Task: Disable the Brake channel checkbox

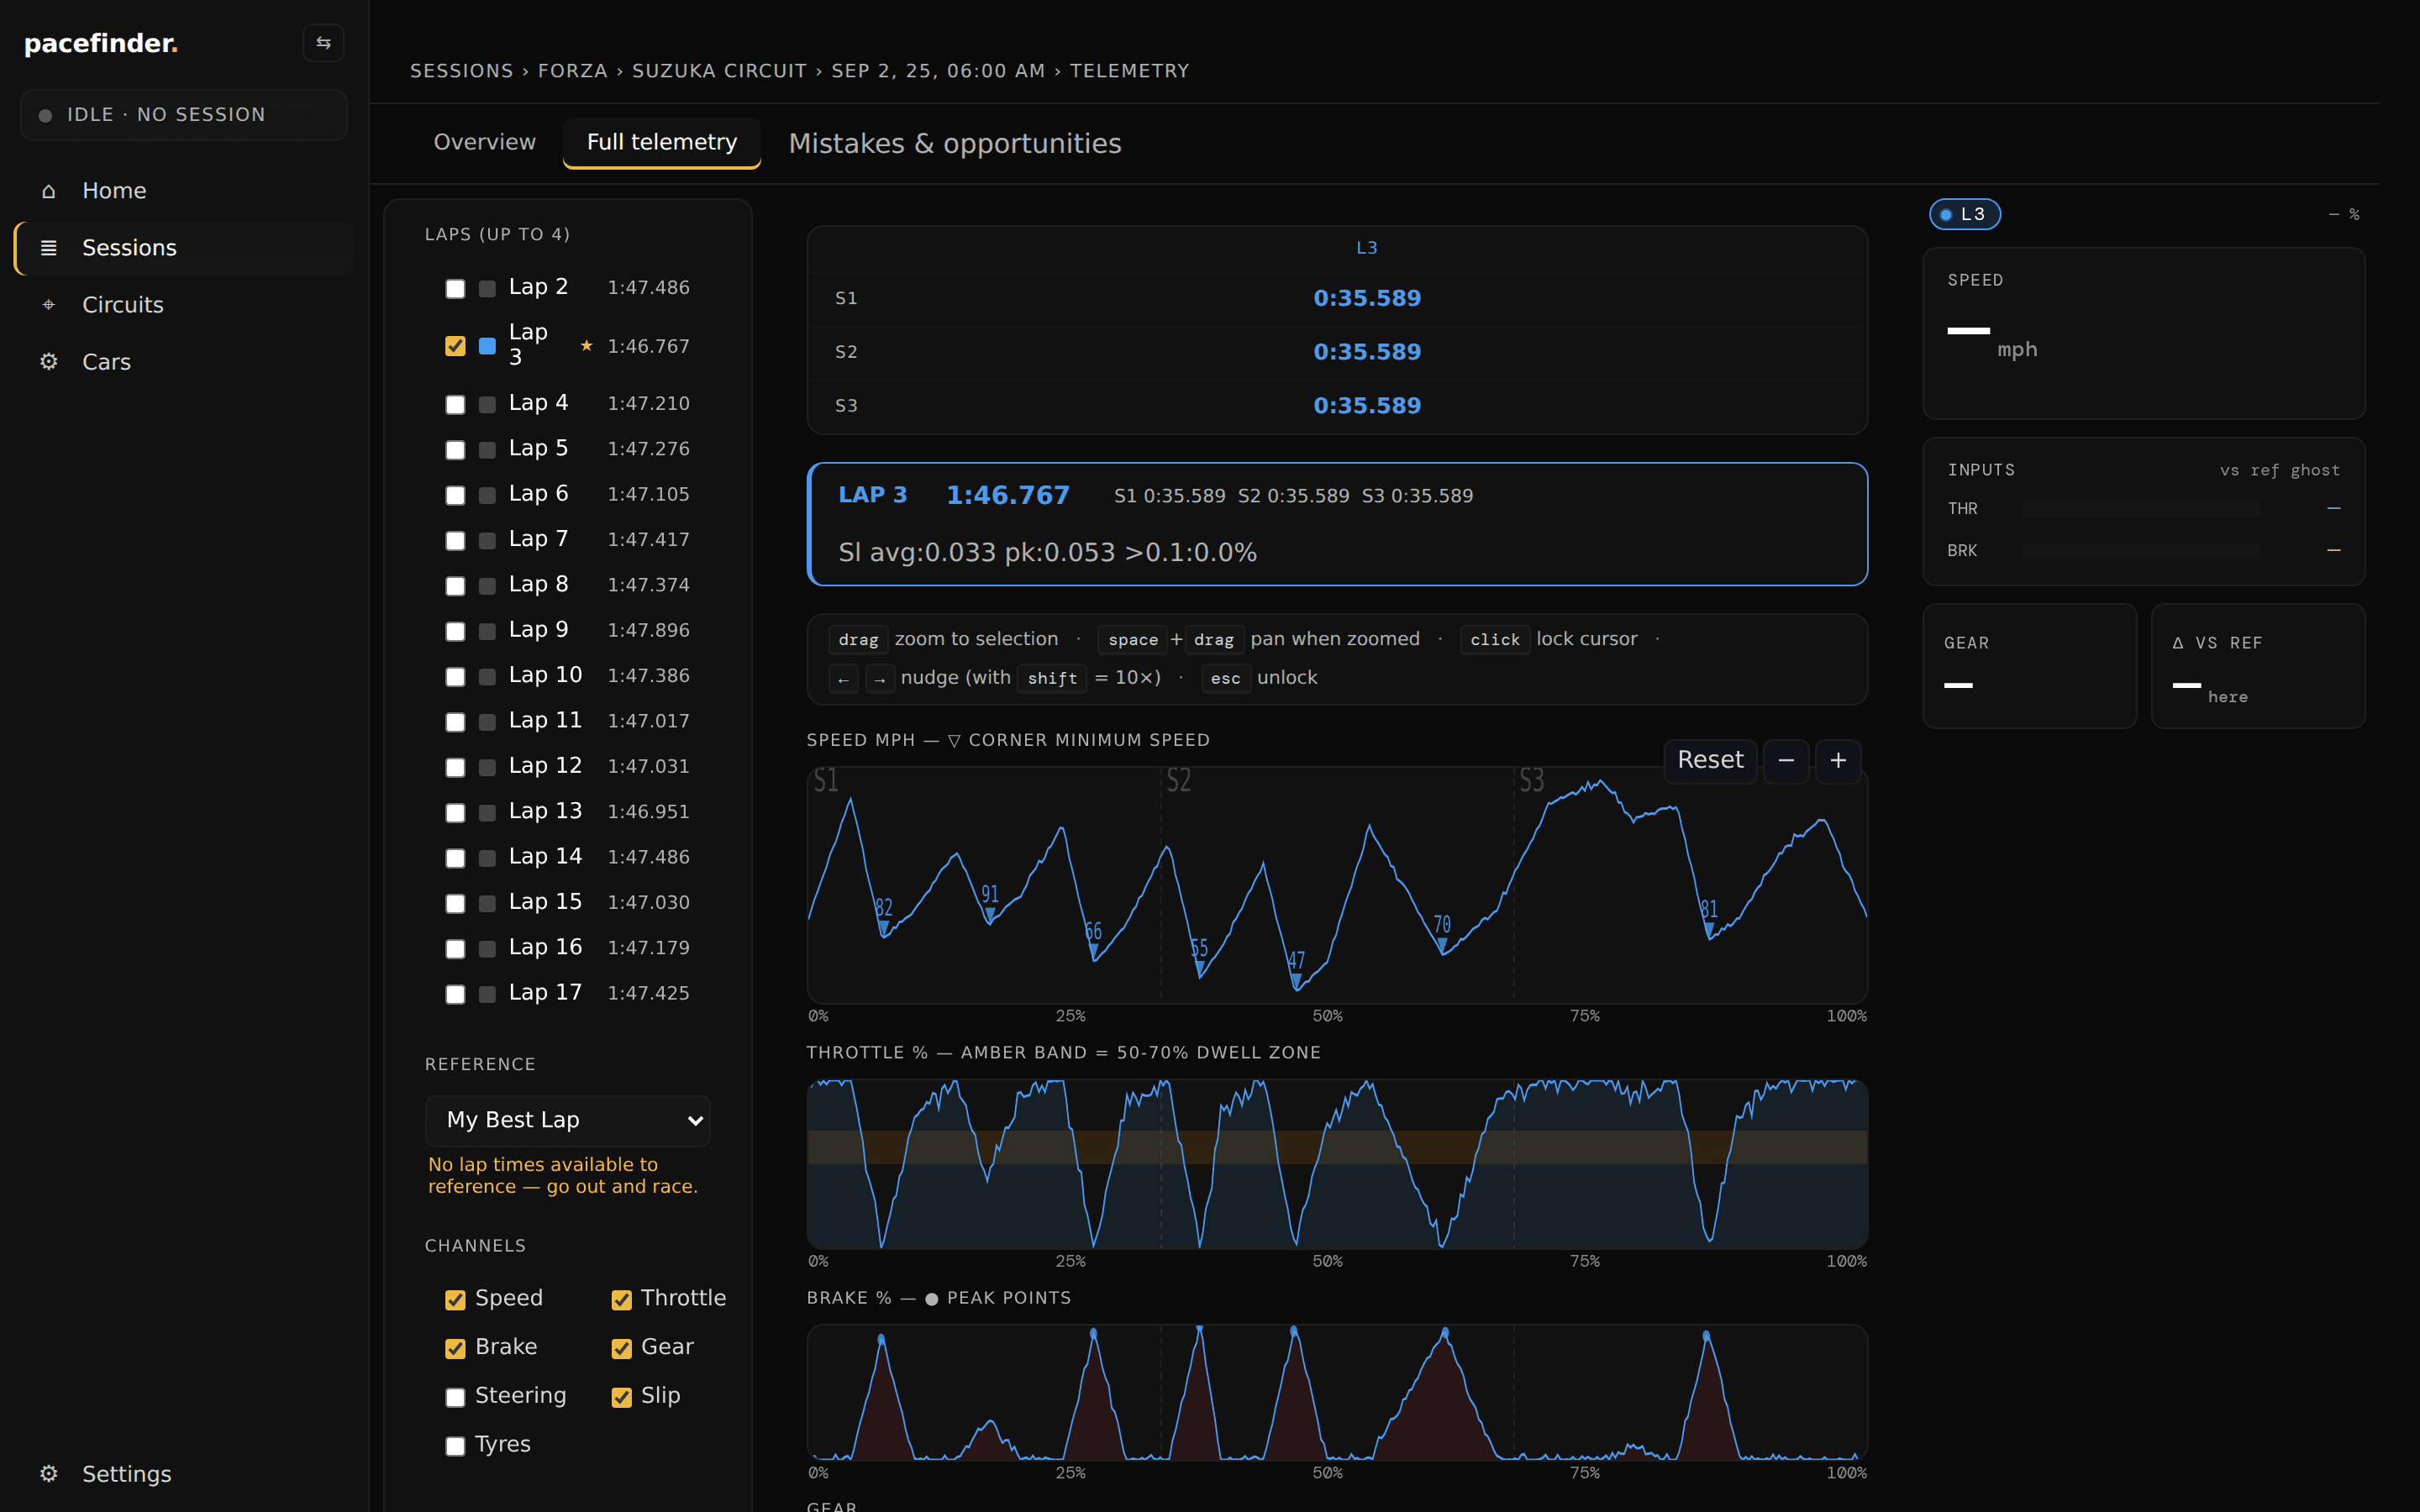Action: coord(455,1348)
